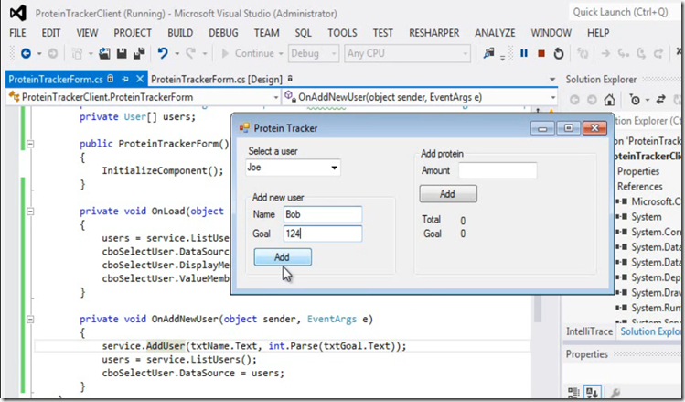Pause the debugger with Break All
Screen dimensions: 685x402
tap(524, 53)
